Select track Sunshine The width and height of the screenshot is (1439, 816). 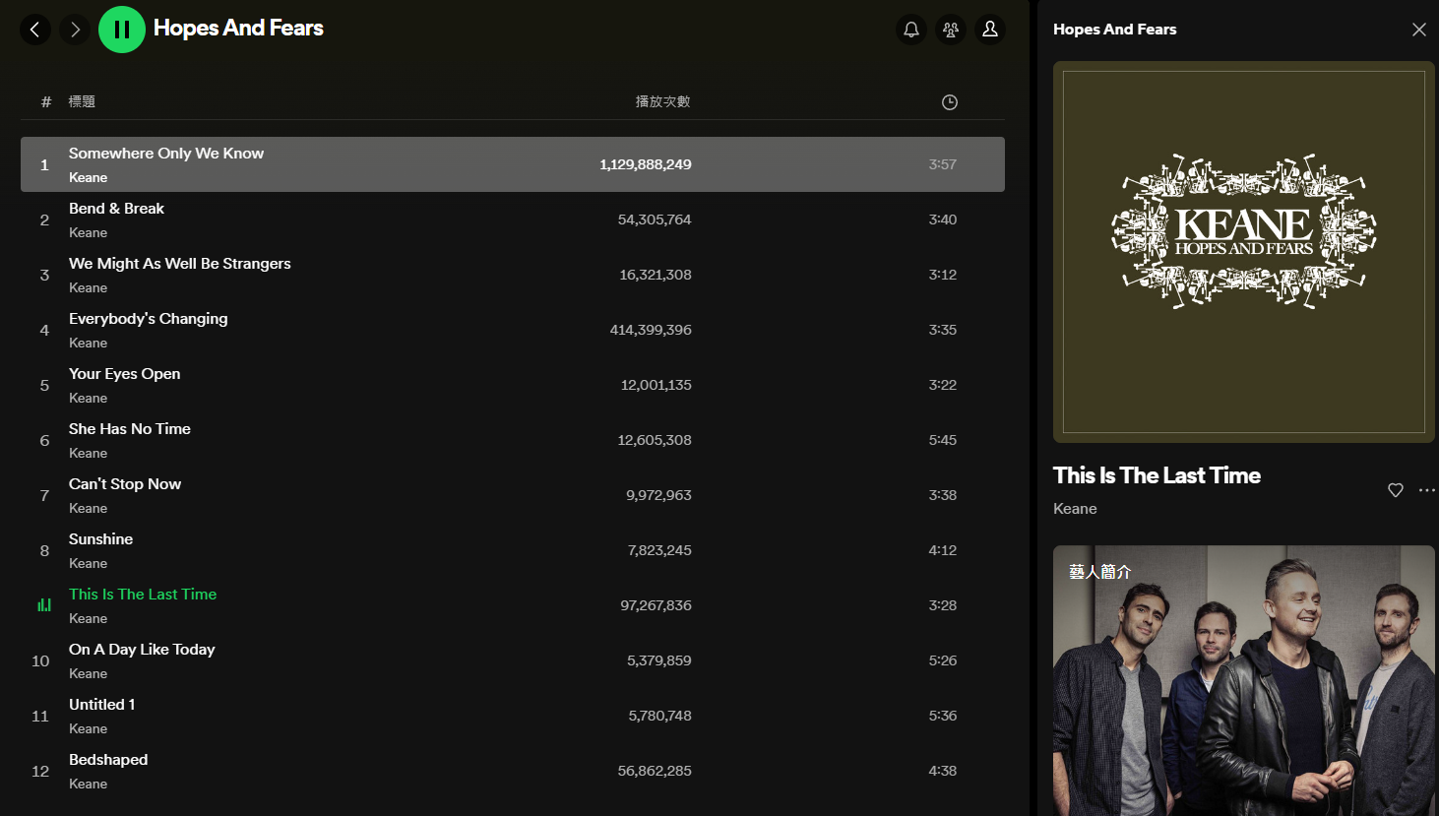click(x=100, y=539)
